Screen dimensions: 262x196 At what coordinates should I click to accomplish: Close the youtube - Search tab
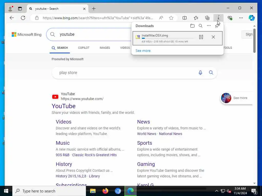coord(84,9)
